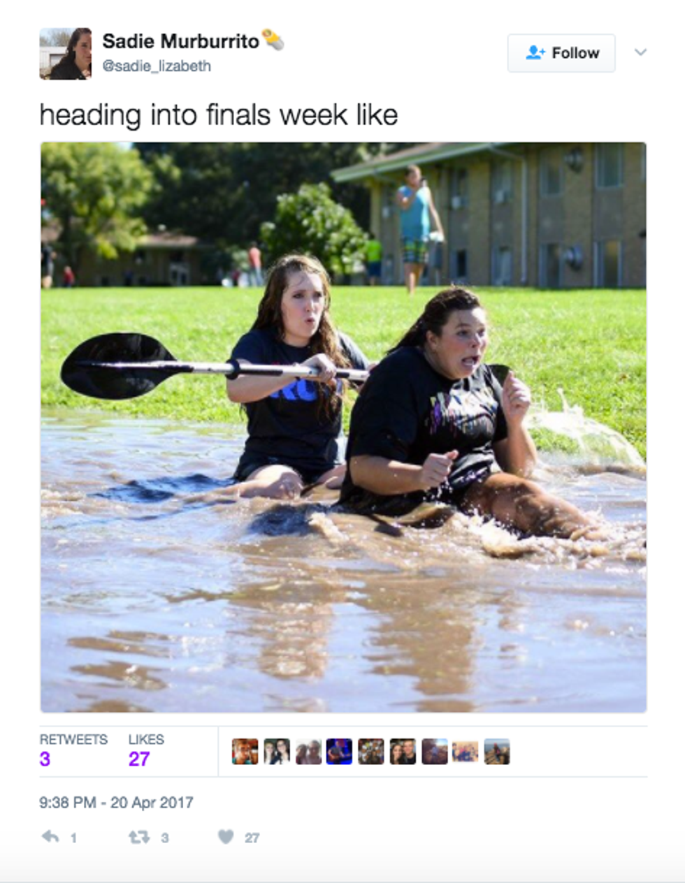The width and height of the screenshot is (685, 883).
Task: Open the blue fourth liker avatar
Action: coord(340,752)
